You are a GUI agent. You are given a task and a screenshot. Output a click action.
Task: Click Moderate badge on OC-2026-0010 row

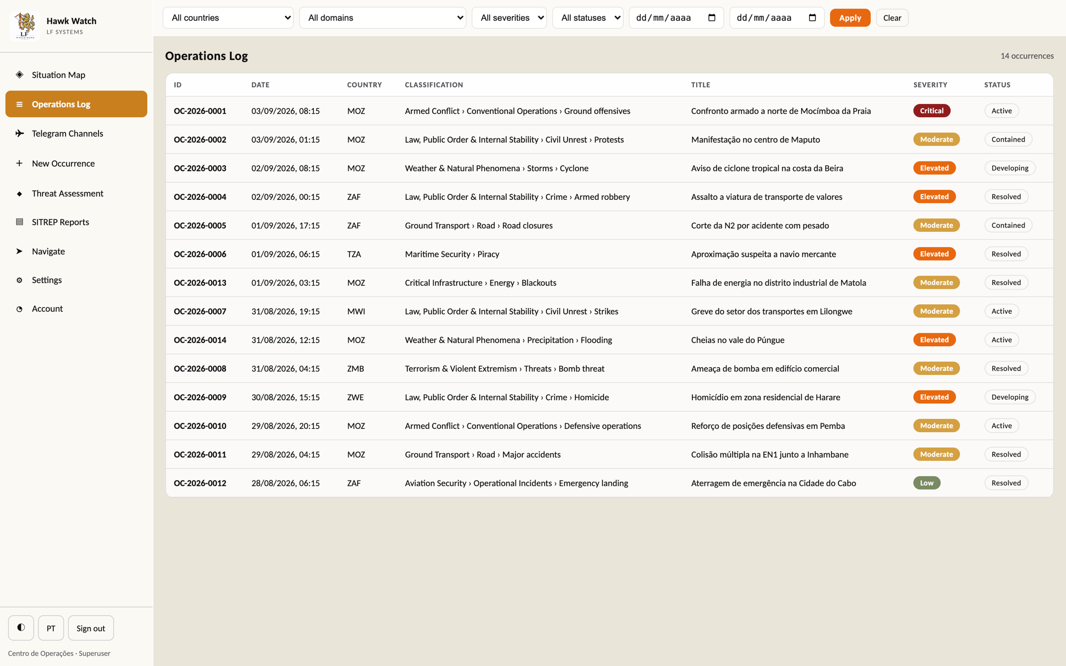pos(936,426)
